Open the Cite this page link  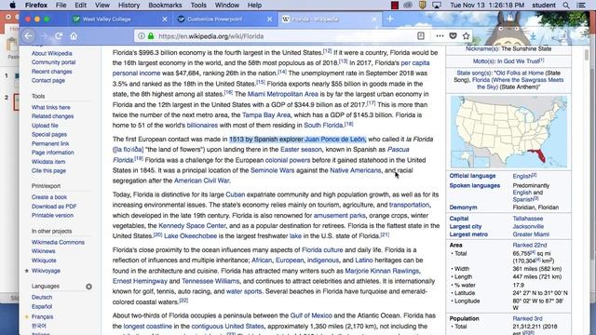48,170
